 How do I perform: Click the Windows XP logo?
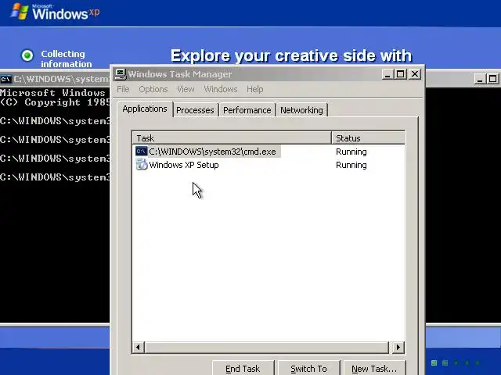pyautogui.click(x=55, y=12)
